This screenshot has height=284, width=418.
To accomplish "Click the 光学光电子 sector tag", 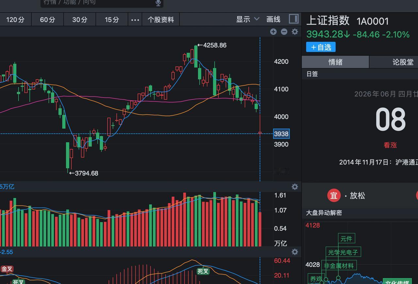I will click(x=343, y=252).
